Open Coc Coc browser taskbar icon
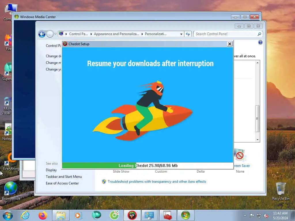This screenshot has height=221, width=295. [114, 215]
